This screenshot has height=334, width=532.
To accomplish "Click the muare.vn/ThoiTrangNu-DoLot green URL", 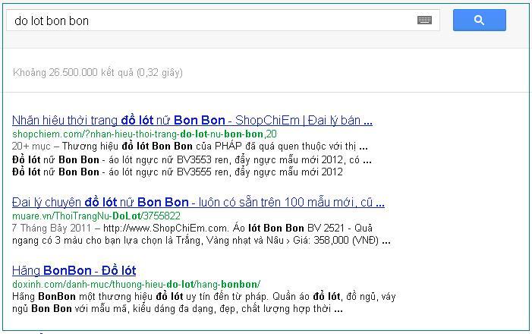I will (x=96, y=216).
